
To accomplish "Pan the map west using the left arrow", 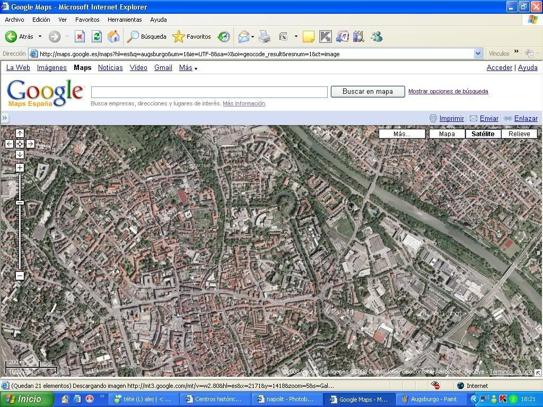I will click(x=9, y=143).
